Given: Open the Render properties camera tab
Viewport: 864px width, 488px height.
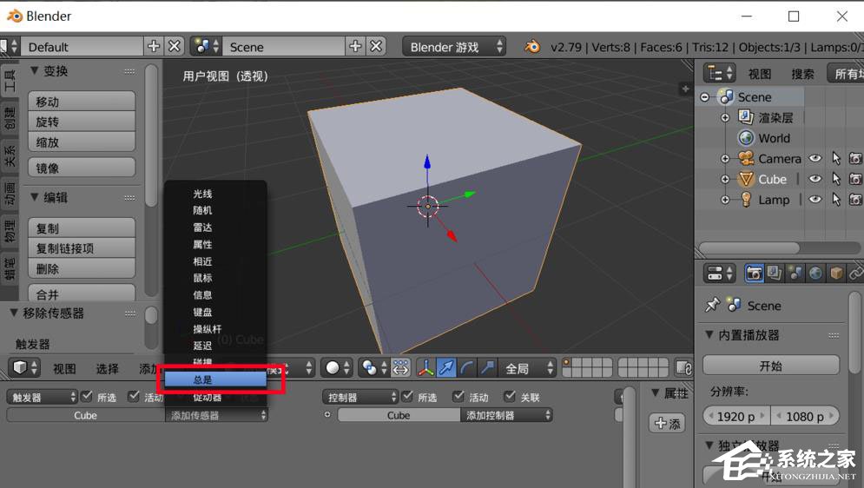Looking at the screenshot, I should click(753, 274).
